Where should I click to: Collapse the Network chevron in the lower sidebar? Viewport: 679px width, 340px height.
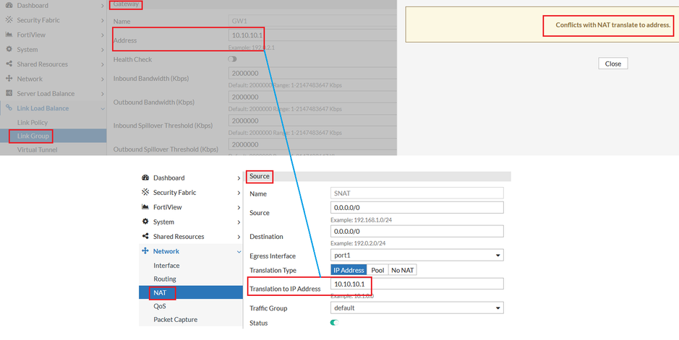[x=239, y=251]
